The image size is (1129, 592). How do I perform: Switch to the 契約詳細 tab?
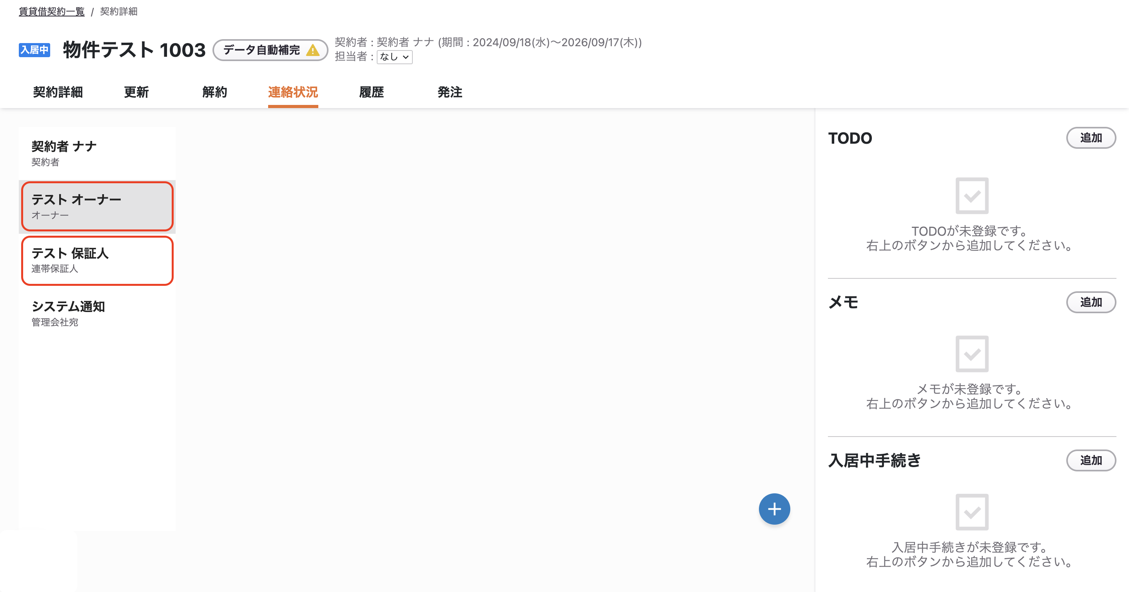click(x=58, y=92)
